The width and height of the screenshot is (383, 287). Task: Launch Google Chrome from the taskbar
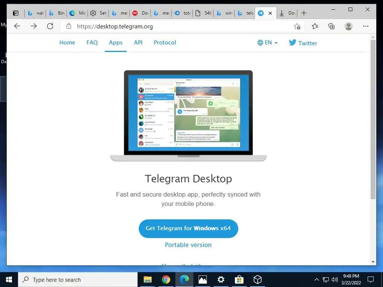coord(166,280)
